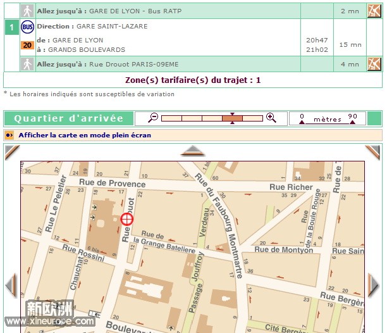Viewport: 387px width, 333px height.
Task: Click 'Rue de la Boule Rouge' map label
Action: click(x=310, y=218)
